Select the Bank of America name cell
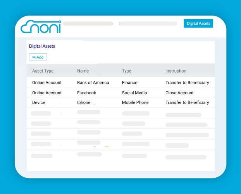Image resolution: width=241 pixels, height=194 pixels. [93, 83]
